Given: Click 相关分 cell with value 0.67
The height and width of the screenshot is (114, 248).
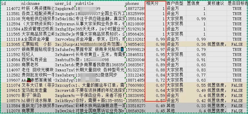Looking at the screenshot, I should (x=156, y=85).
